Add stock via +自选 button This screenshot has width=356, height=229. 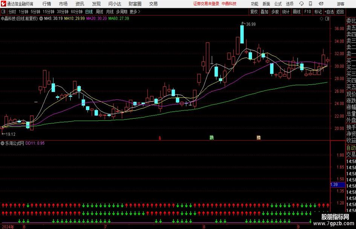(329, 12)
